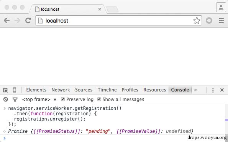
Task: Click the registration.unregister(); line
Action: click(x=49, y=119)
